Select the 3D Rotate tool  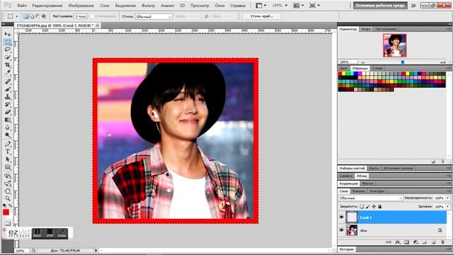[x=8, y=176]
